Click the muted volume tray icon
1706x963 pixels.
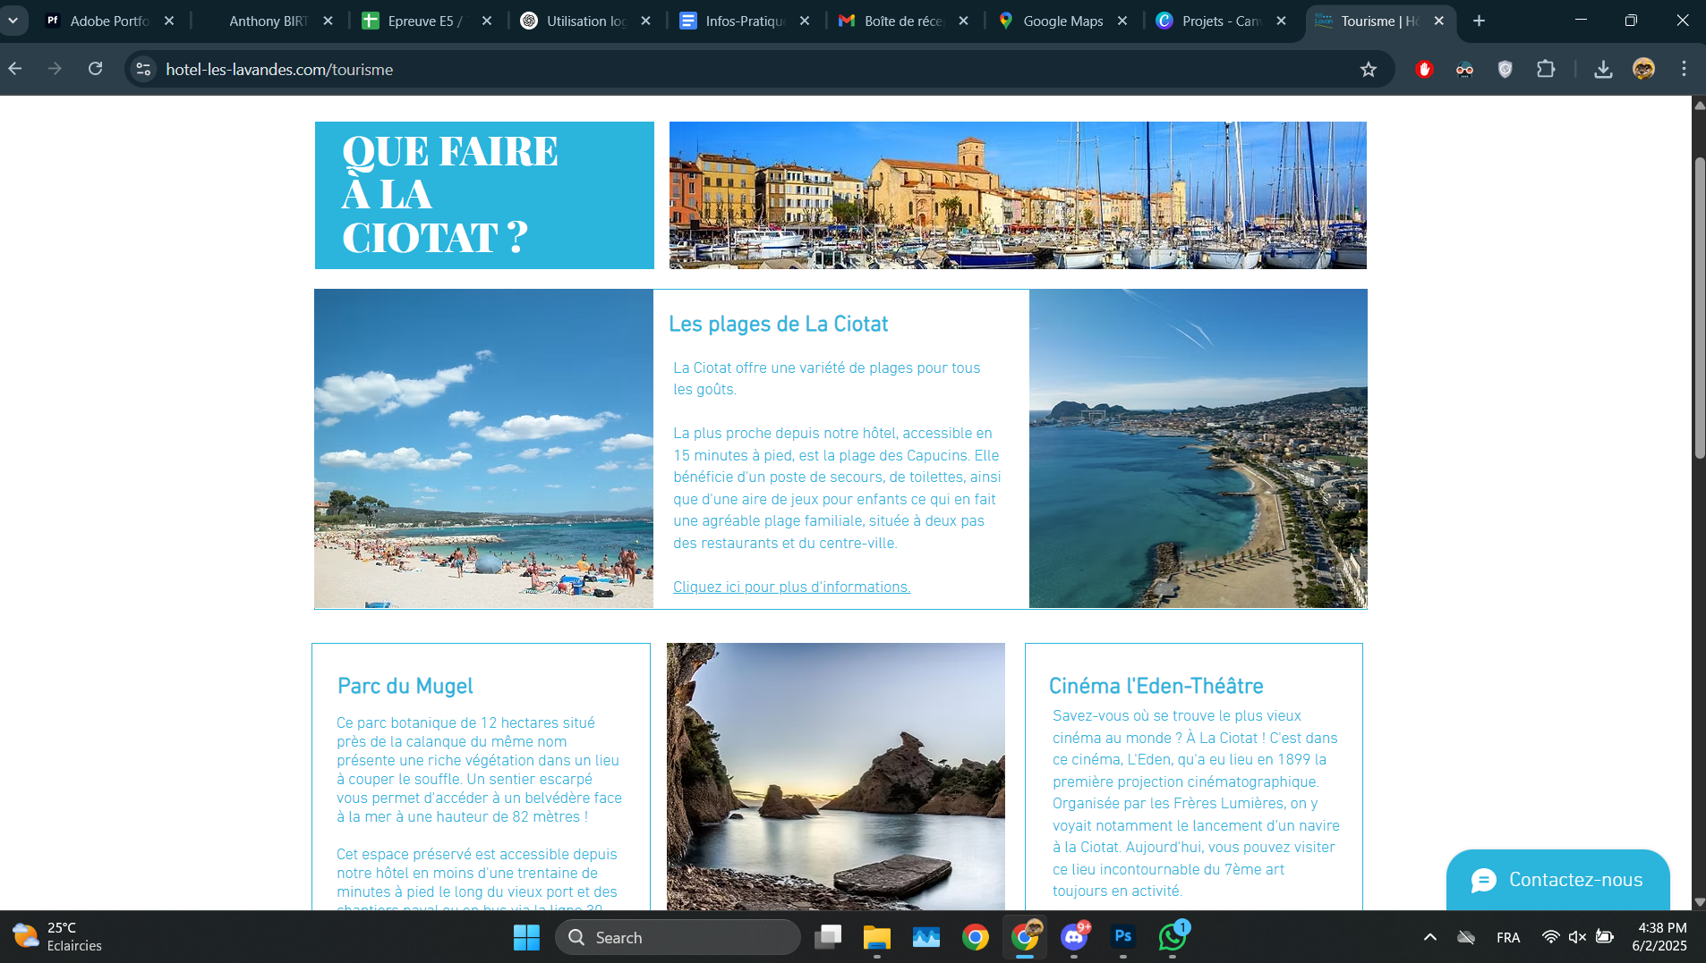coord(1577,937)
